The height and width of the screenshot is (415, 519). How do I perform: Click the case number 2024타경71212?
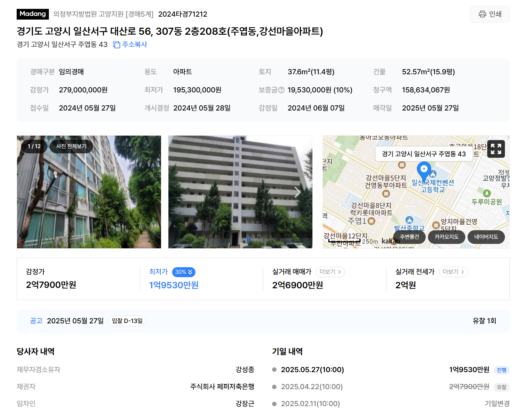pos(183,14)
